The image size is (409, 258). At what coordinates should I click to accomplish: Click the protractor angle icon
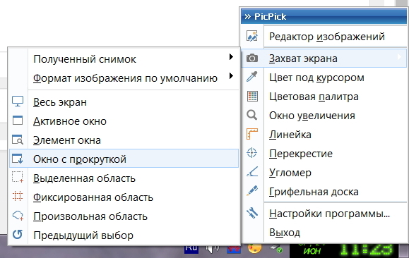(252, 172)
